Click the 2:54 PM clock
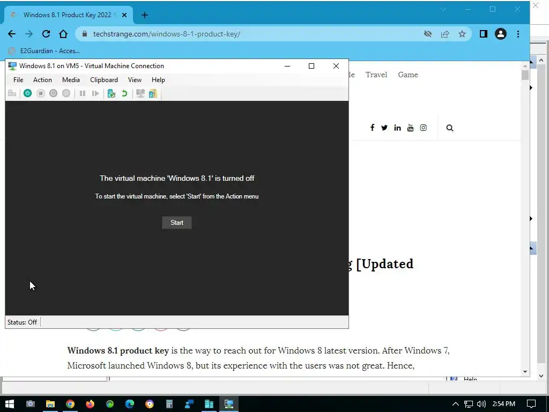 (504, 404)
